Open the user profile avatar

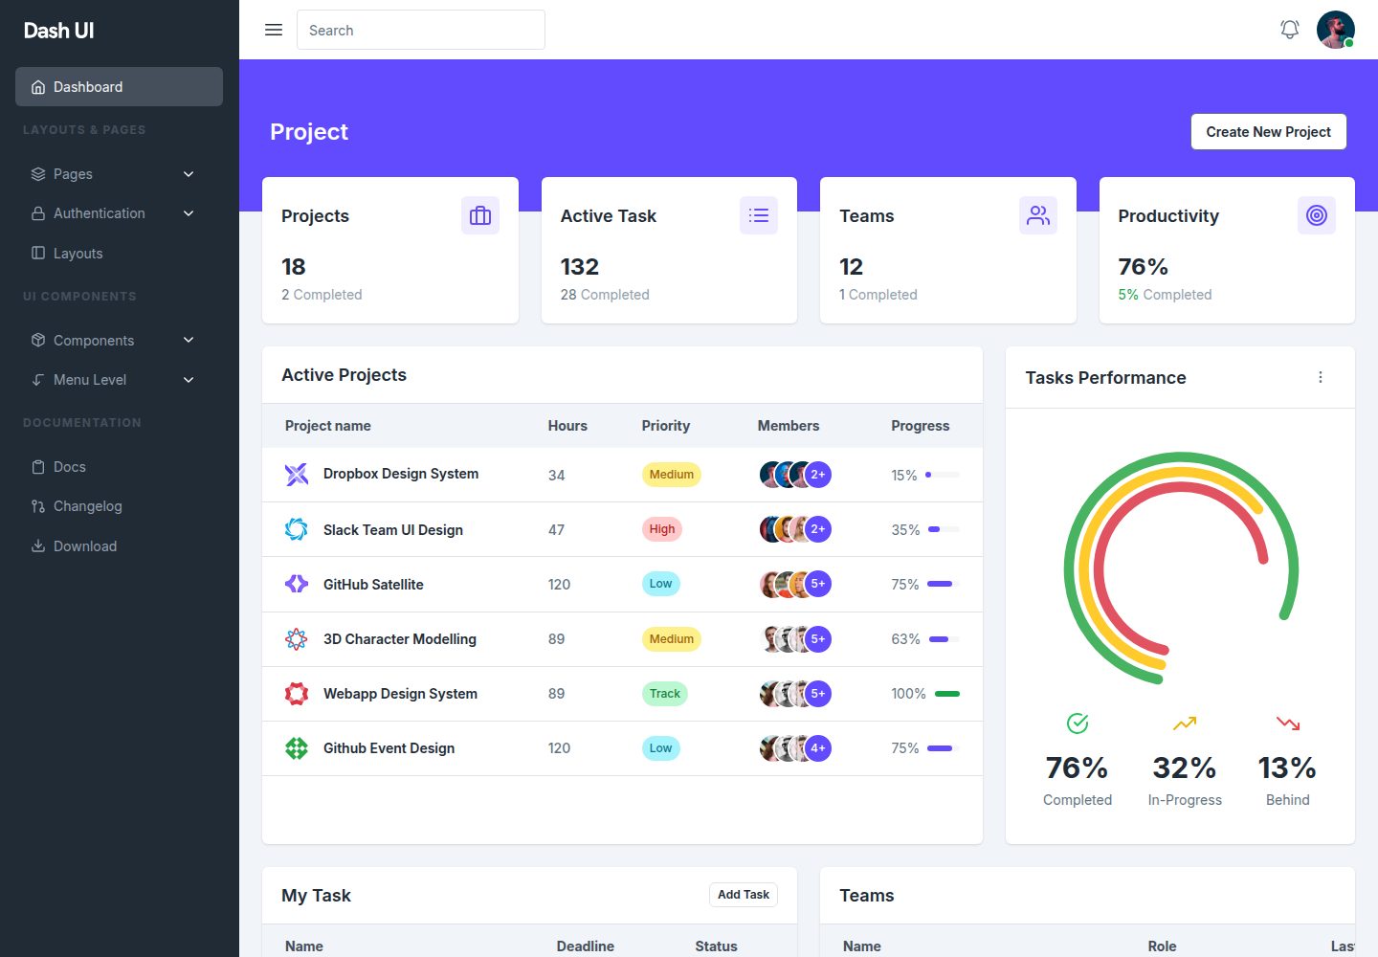pos(1336,30)
